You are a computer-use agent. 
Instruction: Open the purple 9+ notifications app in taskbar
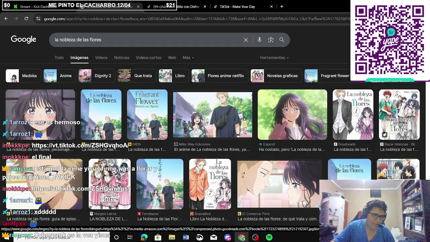[228, 237]
